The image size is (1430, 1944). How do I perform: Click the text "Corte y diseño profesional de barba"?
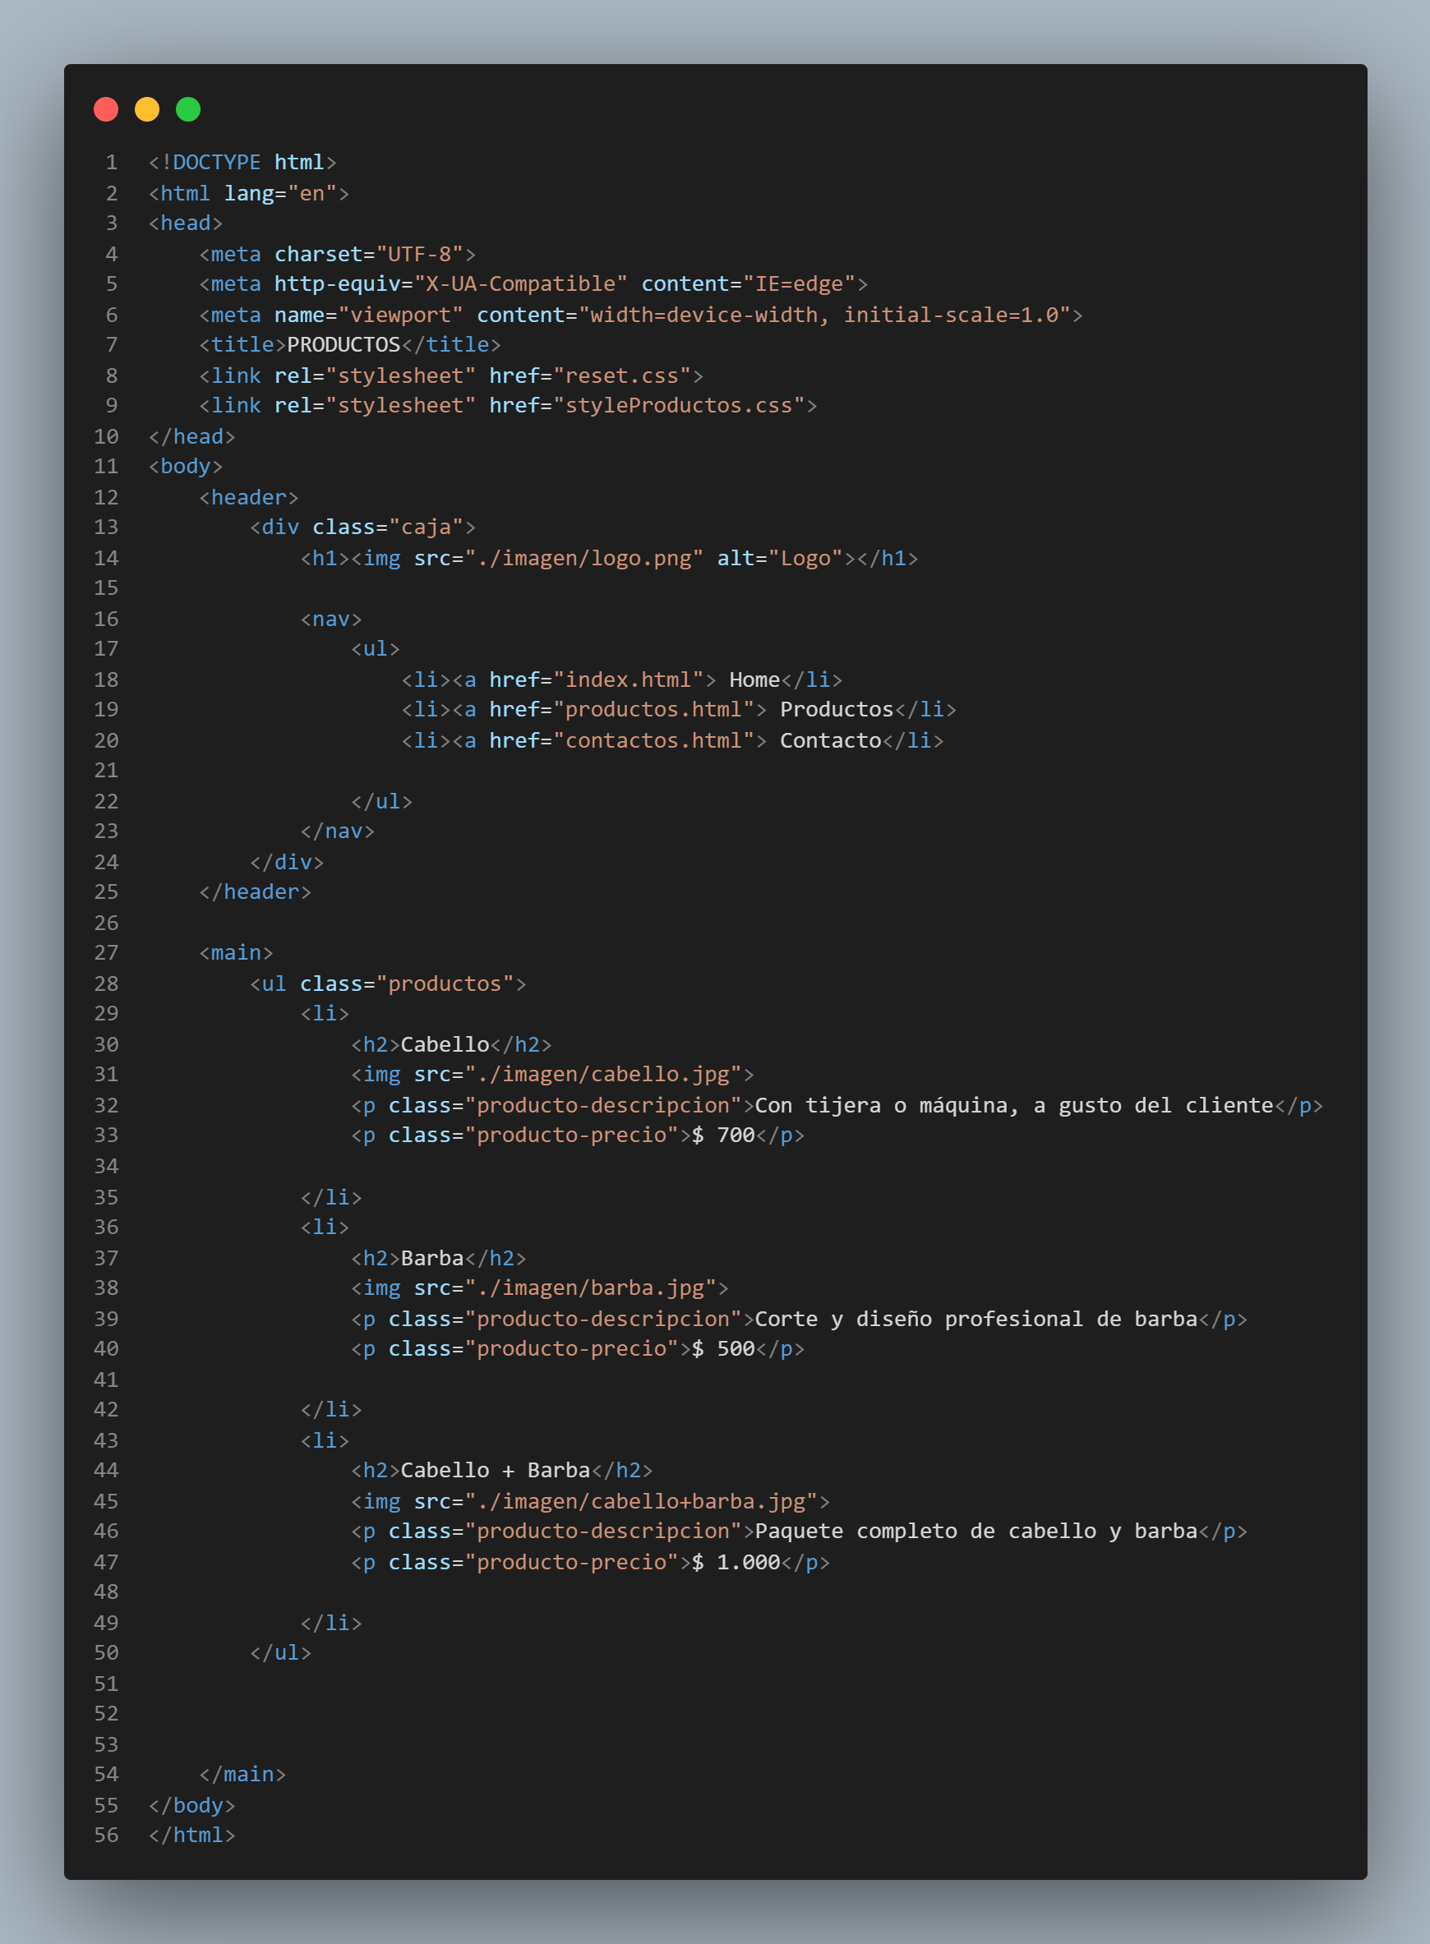click(x=976, y=1320)
